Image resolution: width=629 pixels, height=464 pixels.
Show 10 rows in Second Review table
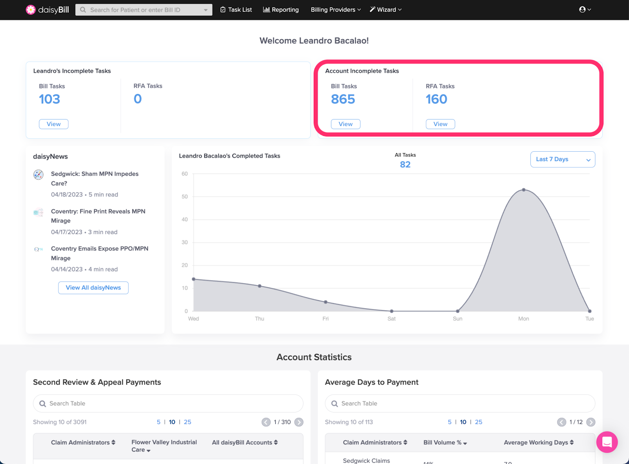coord(172,422)
